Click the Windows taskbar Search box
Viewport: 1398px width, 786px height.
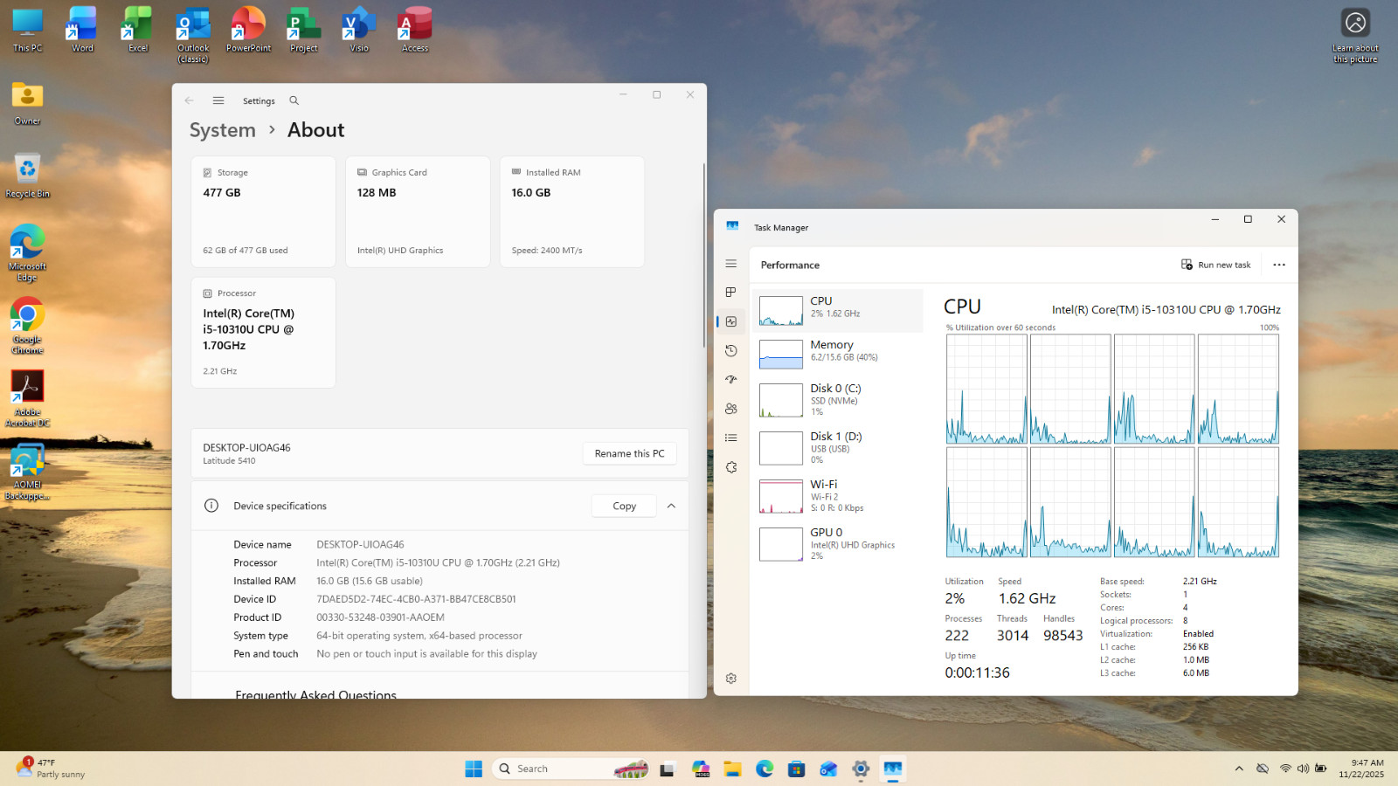(x=571, y=769)
